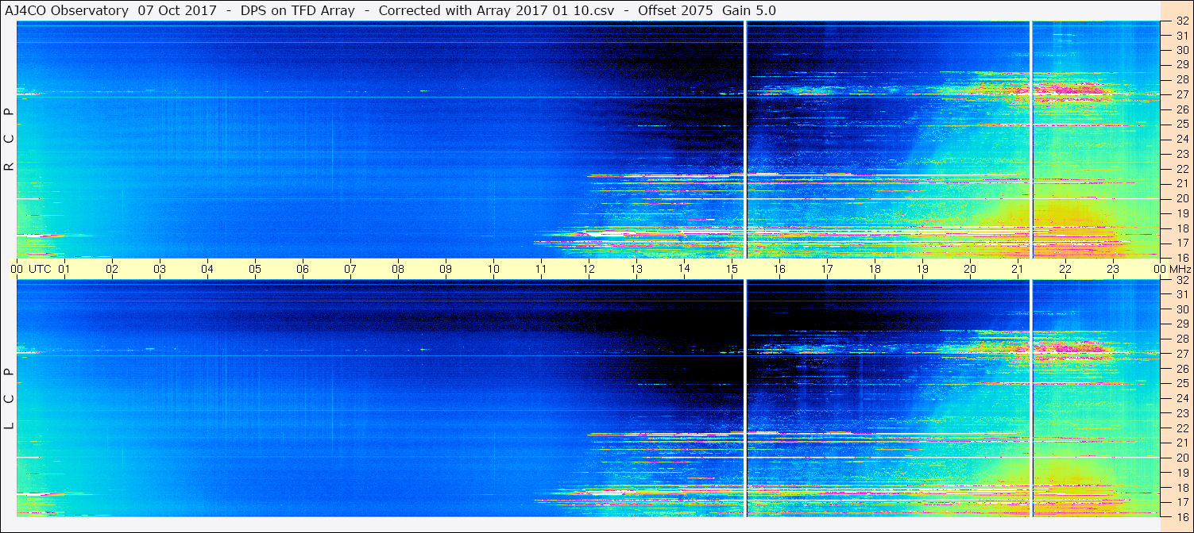Click the vertical 'R C P' panel label
Image resolution: width=1194 pixels, height=533 pixels.
pos(10,139)
